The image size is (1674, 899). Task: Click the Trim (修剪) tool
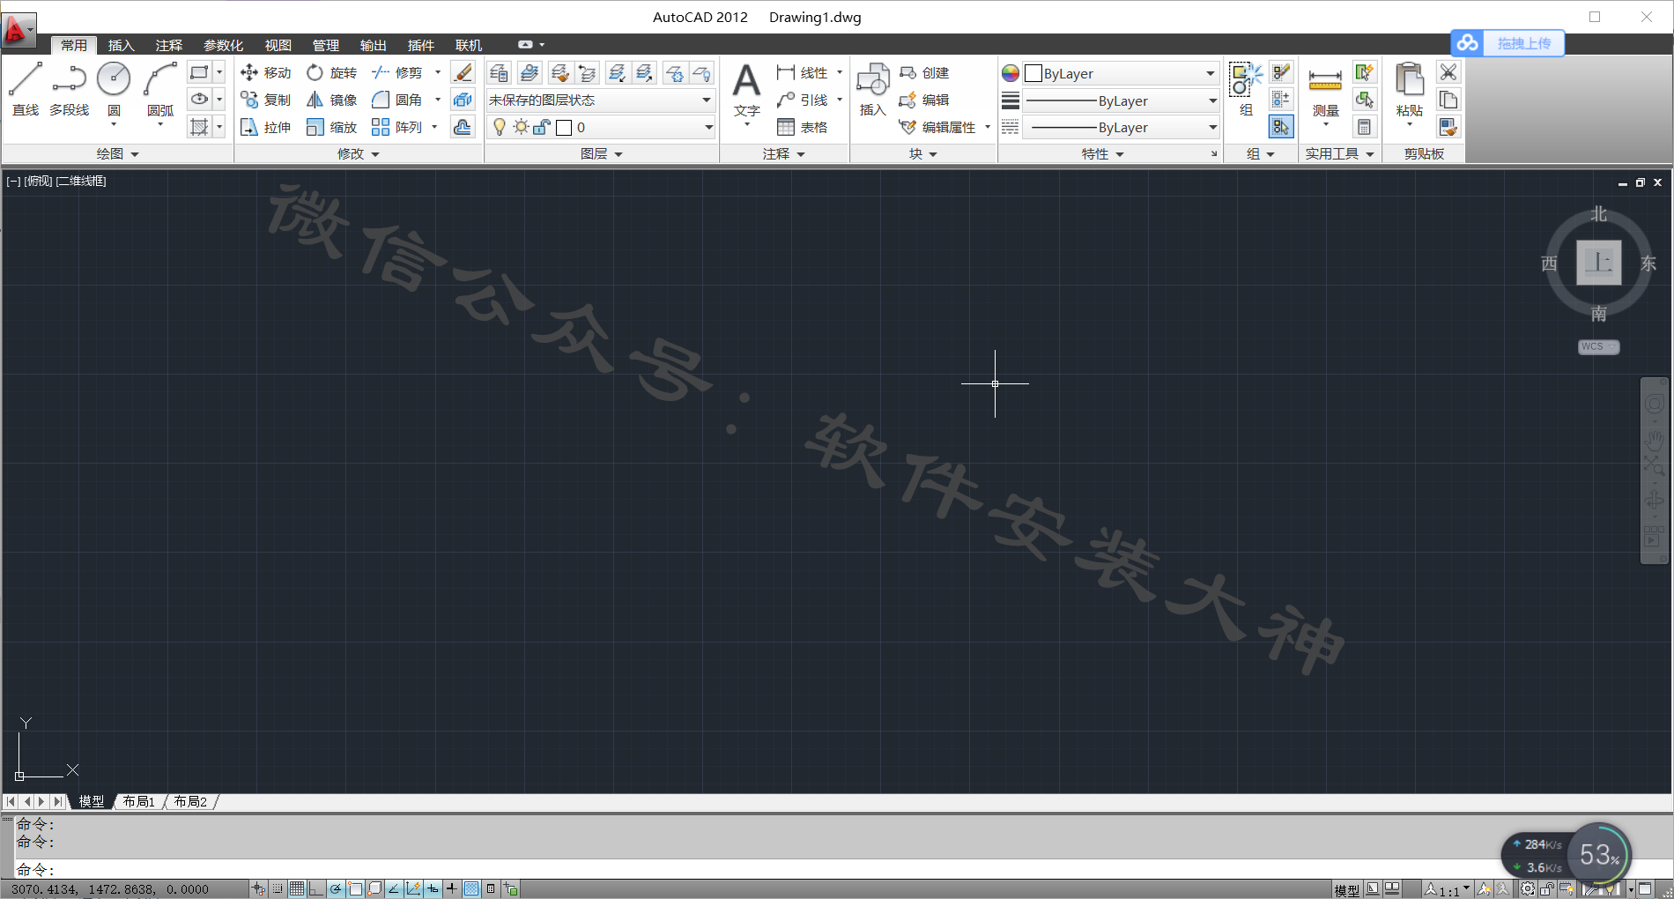[397, 72]
